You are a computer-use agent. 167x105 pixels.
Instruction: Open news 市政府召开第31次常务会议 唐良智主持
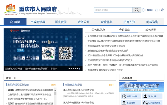(x=106, y=46)
